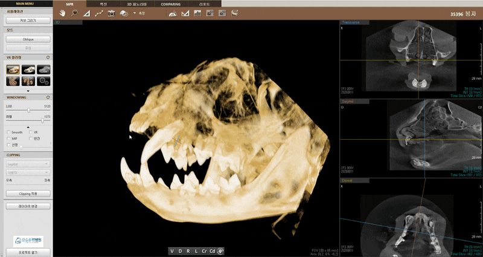The image size is (483, 257).
Task: Open the second tab next to MPR
Action: [103, 4]
